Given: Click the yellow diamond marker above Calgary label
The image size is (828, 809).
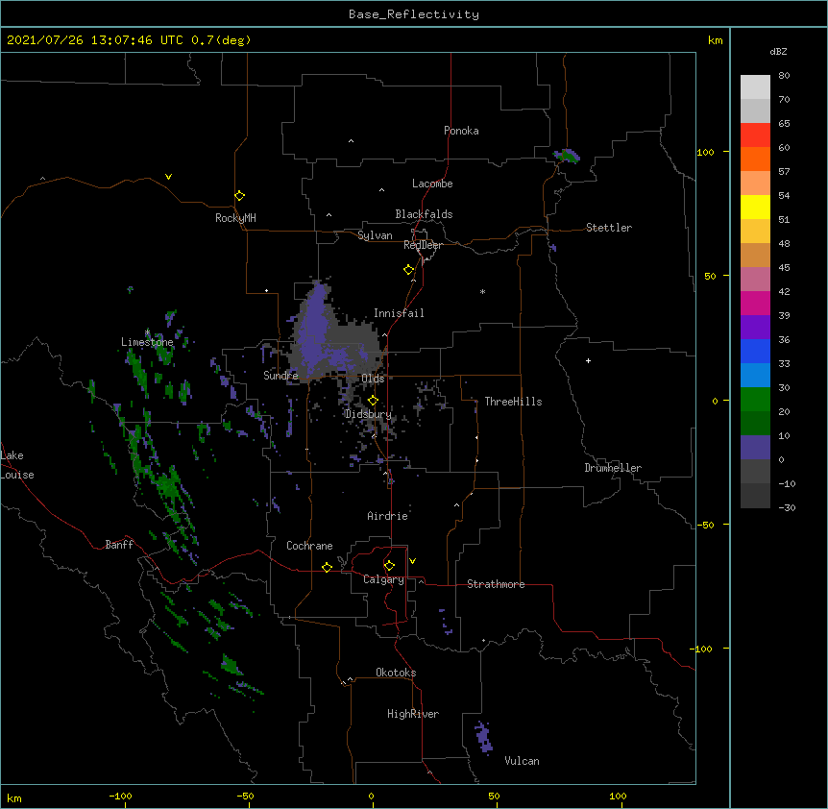Looking at the screenshot, I should point(389,566).
